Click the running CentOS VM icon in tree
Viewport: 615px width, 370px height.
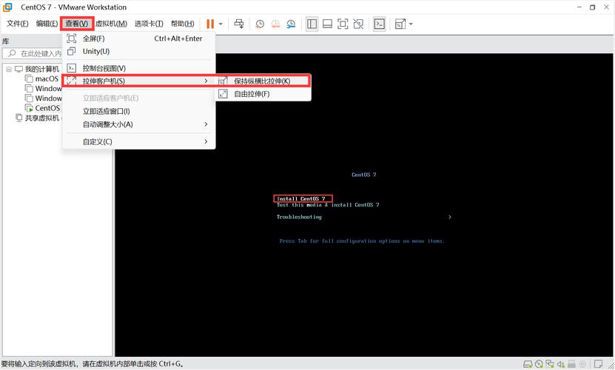coord(29,108)
